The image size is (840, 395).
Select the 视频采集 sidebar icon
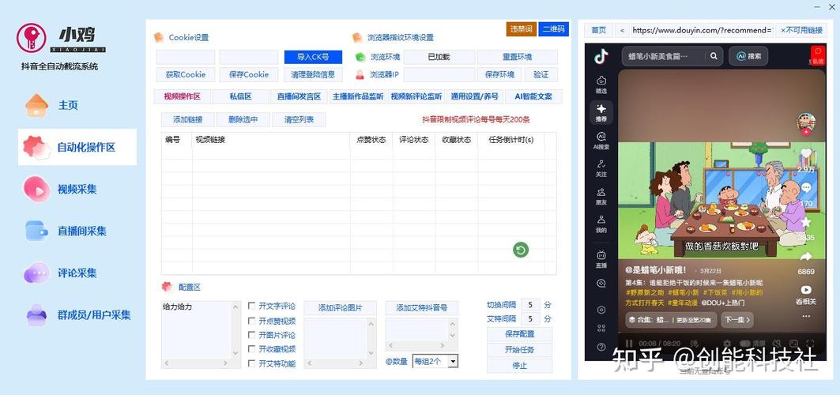point(36,189)
